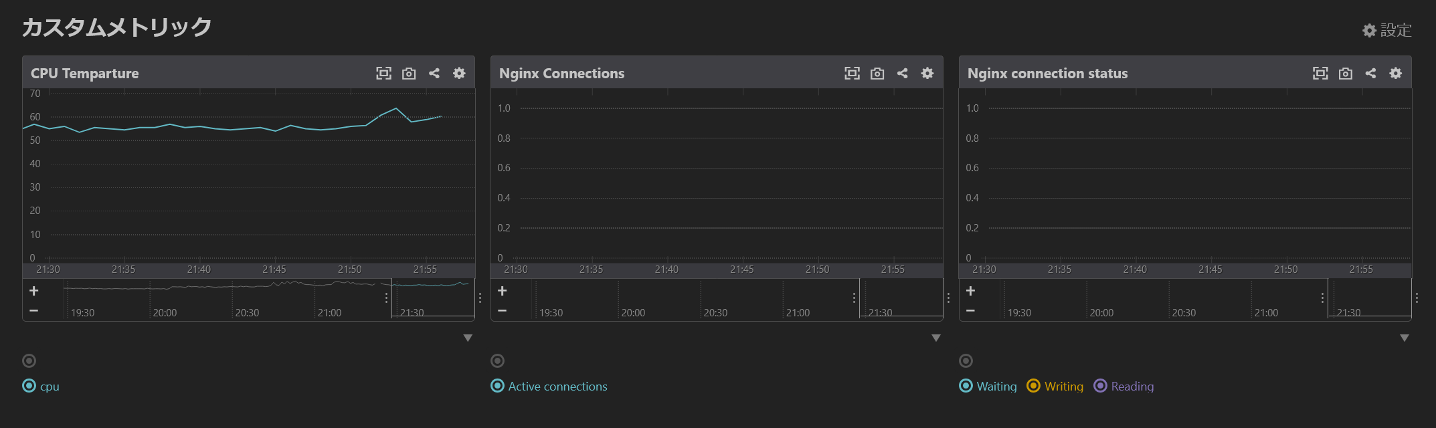
Task: Zoom out Nginx Connections timeline with minus
Action: tap(503, 311)
